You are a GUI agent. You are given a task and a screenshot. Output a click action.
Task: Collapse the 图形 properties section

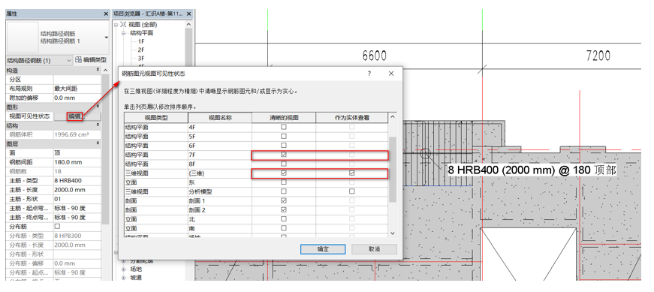[x=98, y=107]
